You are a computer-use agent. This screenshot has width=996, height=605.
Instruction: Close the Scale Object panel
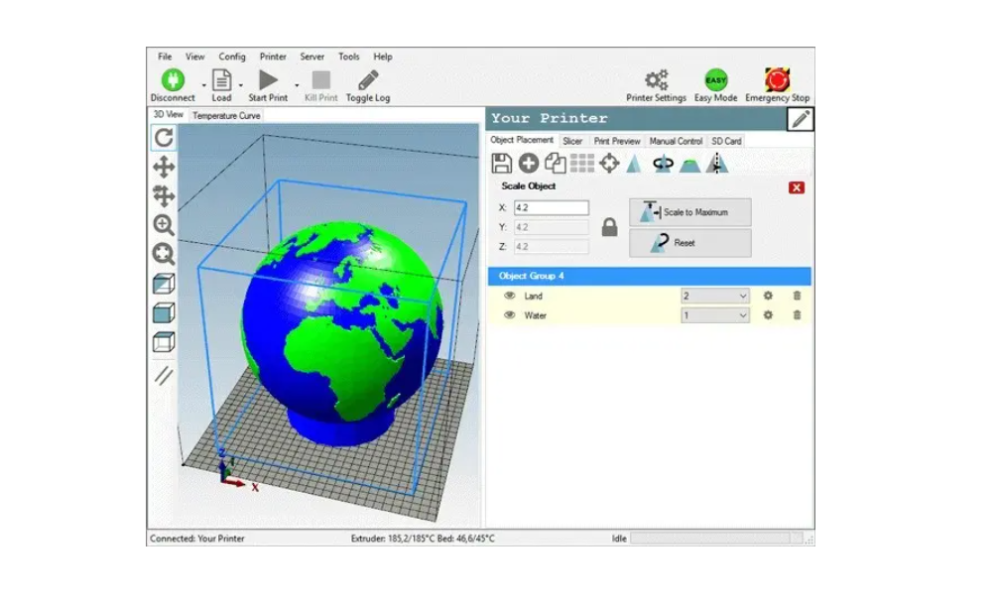796,187
